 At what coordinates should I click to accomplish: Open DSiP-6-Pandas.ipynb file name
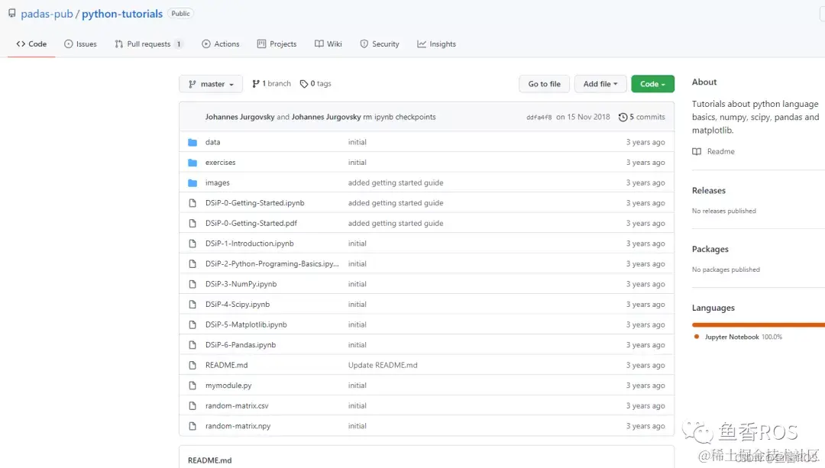click(x=241, y=345)
